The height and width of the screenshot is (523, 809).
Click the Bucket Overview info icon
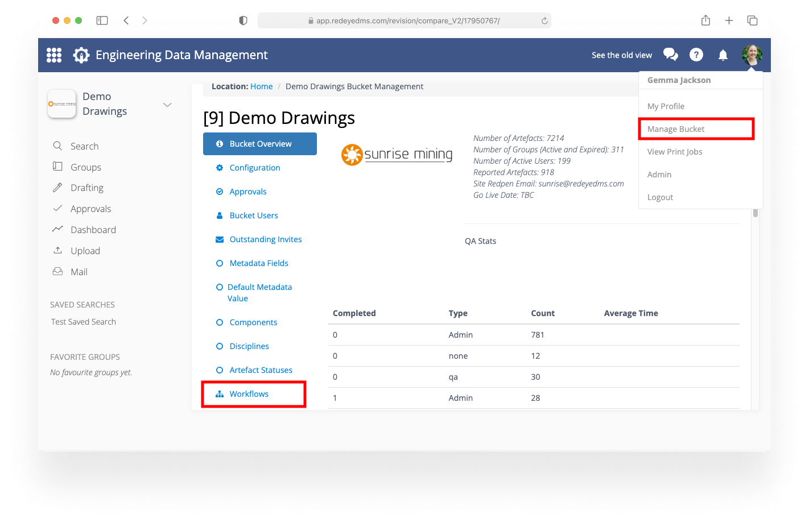pyautogui.click(x=220, y=144)
